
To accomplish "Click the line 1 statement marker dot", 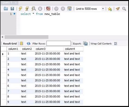I will click(14, 14).
